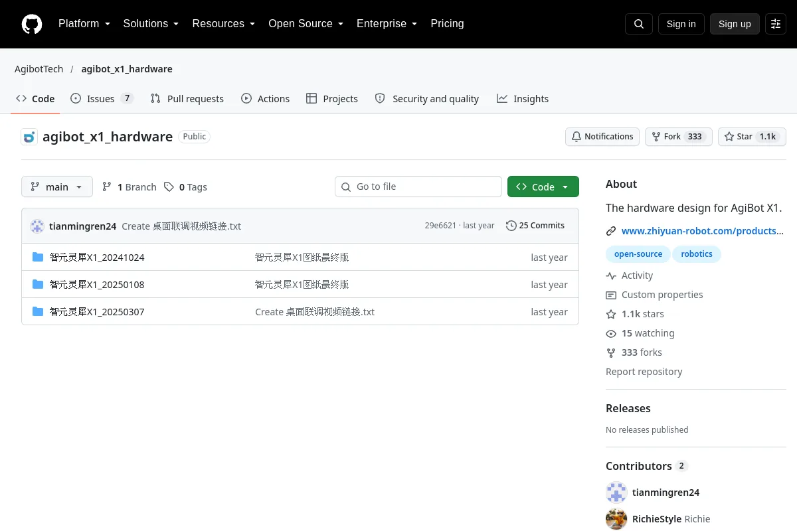This screenshot has width=797, height=531.
Task: Switch to Security and quality tab
Action: click(427, 98)
